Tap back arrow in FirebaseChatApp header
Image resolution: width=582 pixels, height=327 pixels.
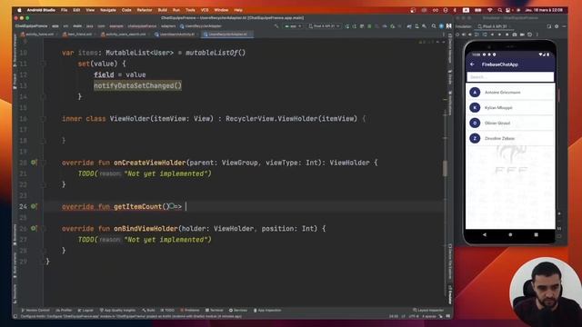click(472, 64)
